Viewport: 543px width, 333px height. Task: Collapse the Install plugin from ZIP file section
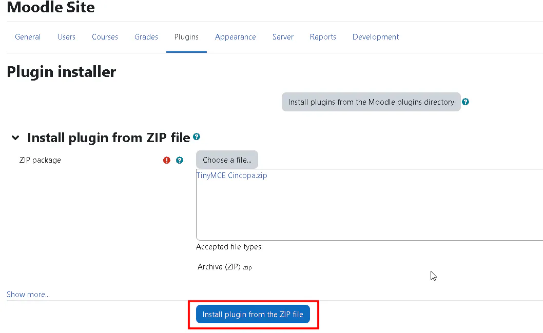(x=15, y=138)
